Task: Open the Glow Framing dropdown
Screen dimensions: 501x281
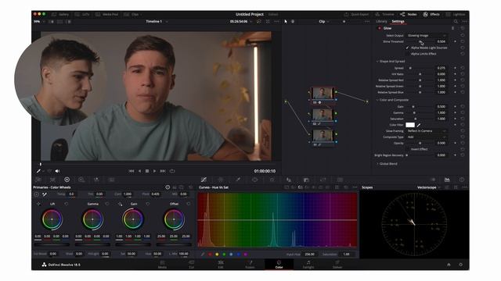Action: coord(427,130)
